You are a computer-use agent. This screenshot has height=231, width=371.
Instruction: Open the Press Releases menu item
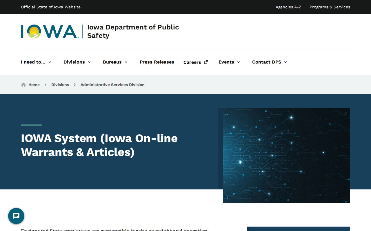(157, 62)
